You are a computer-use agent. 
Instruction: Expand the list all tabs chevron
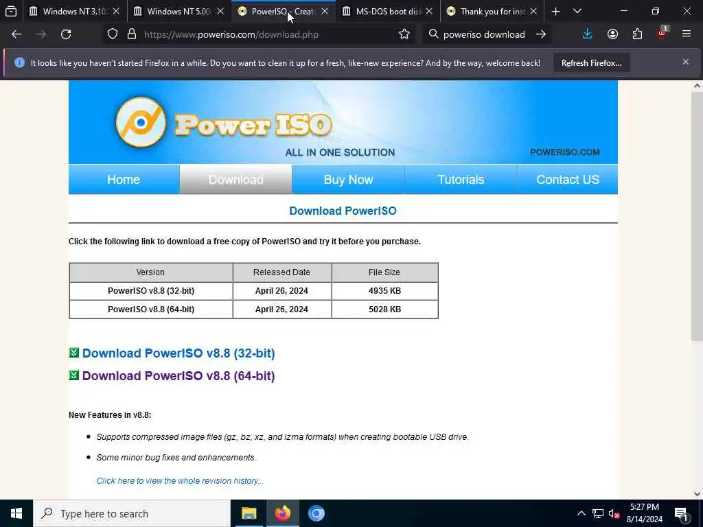577,11
